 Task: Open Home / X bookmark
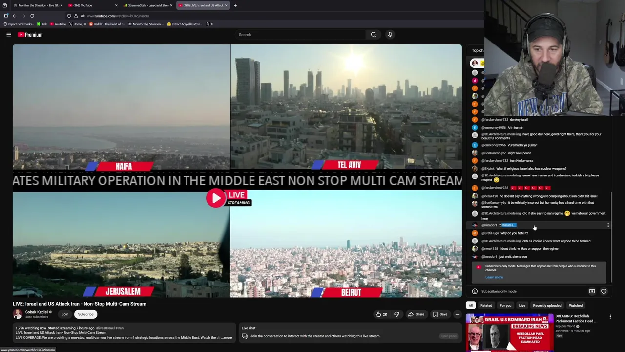click(77, 24)
